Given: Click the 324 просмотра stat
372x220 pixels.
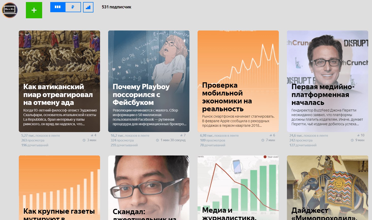Looking at the screenshot, I should click(122, 140).
